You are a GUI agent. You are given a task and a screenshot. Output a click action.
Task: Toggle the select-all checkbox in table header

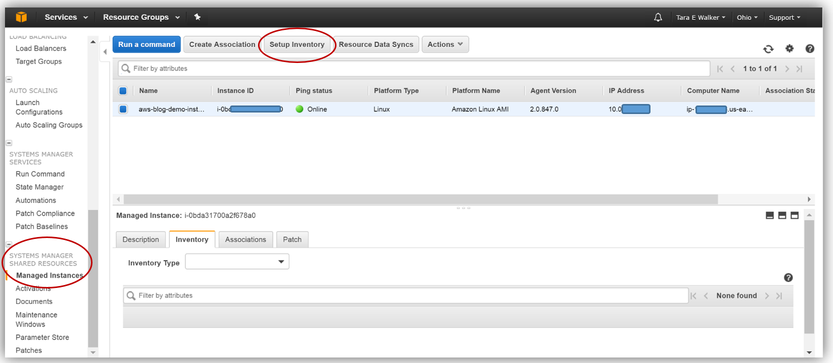coord(123,90)
